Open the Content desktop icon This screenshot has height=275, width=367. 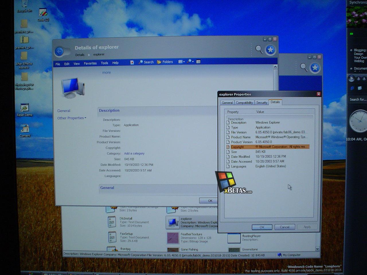[x=25, y=131]
